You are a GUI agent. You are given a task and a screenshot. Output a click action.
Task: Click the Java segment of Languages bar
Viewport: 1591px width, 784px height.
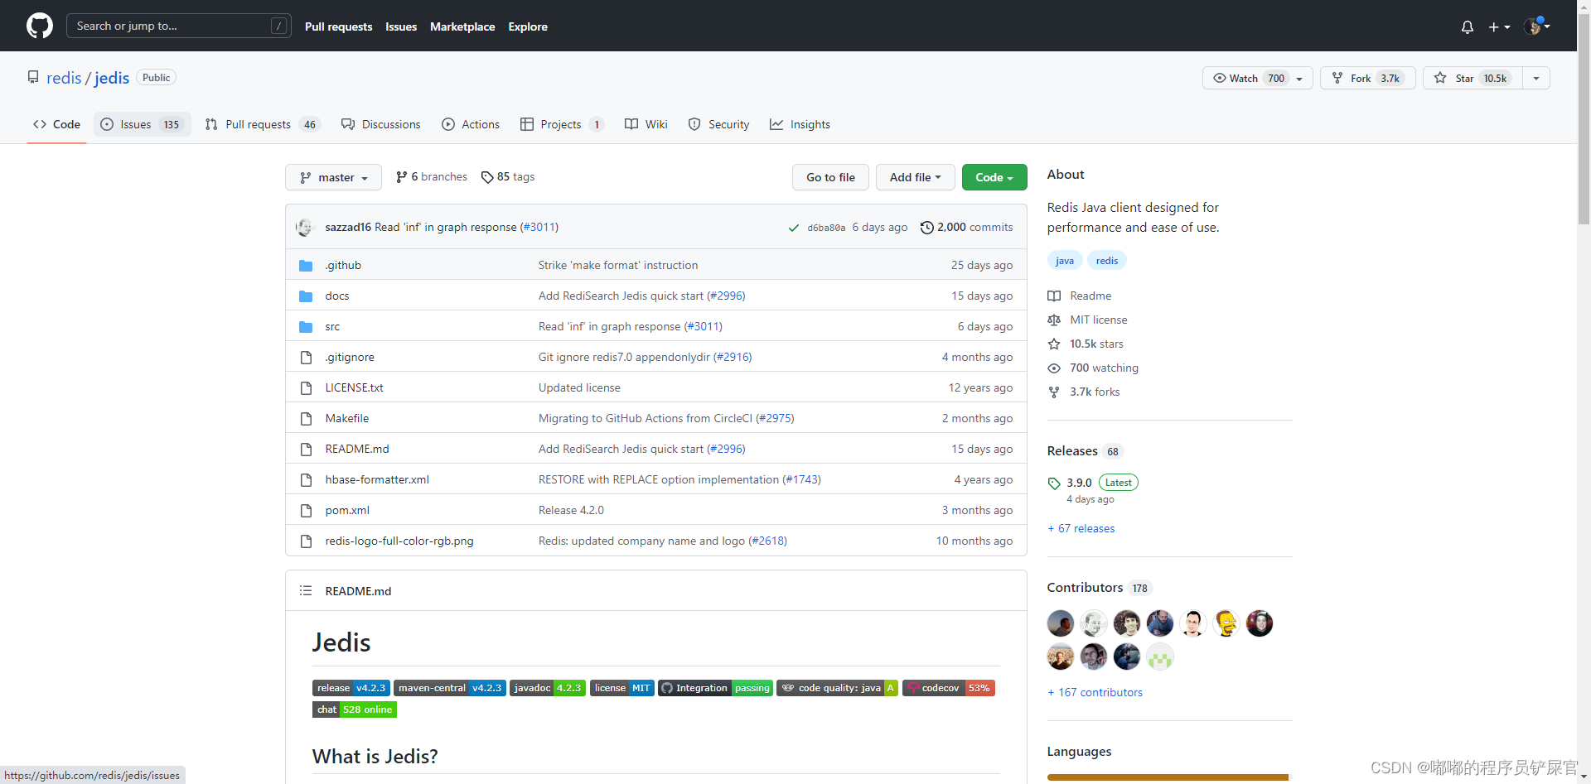(x=1167, y=777)
